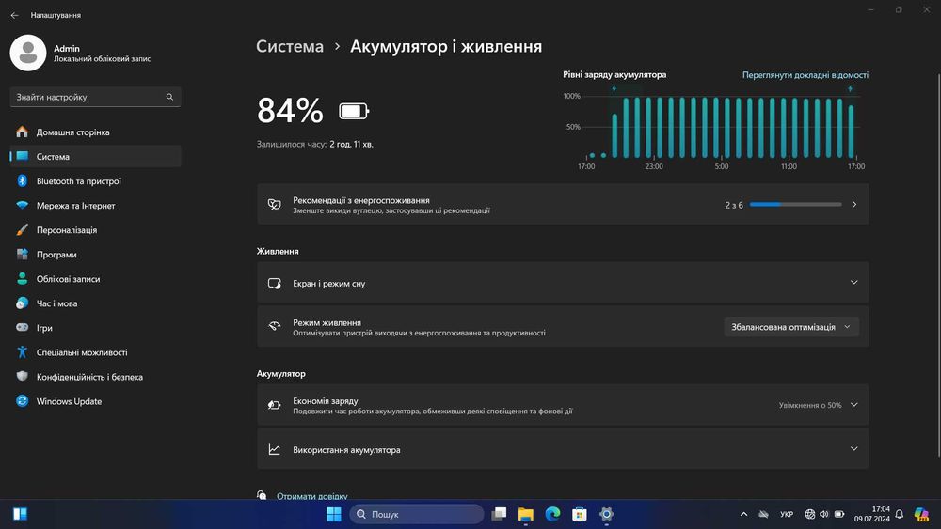Click the 2 з 6 progress bar

795,205
